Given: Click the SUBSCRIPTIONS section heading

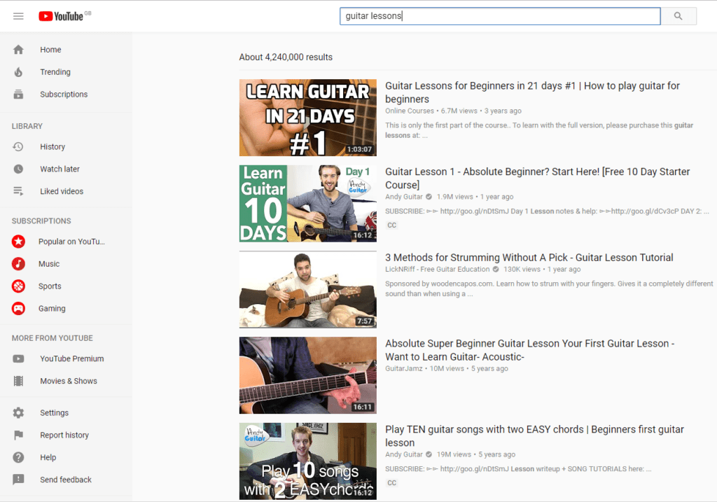Looking at the screenshot, I should click(41, 221).
